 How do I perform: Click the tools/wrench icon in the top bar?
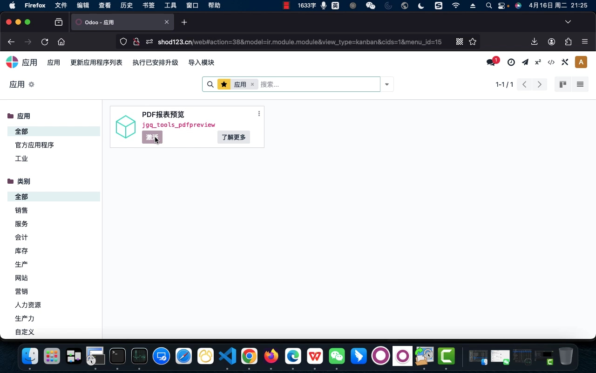pos(565,62)
